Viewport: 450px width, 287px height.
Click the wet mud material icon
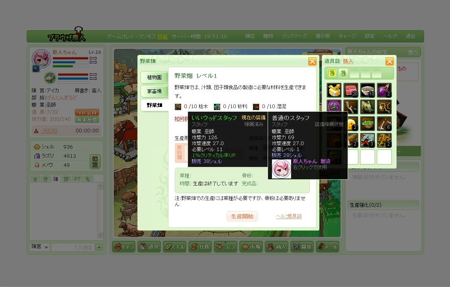(x=256, y=107)
